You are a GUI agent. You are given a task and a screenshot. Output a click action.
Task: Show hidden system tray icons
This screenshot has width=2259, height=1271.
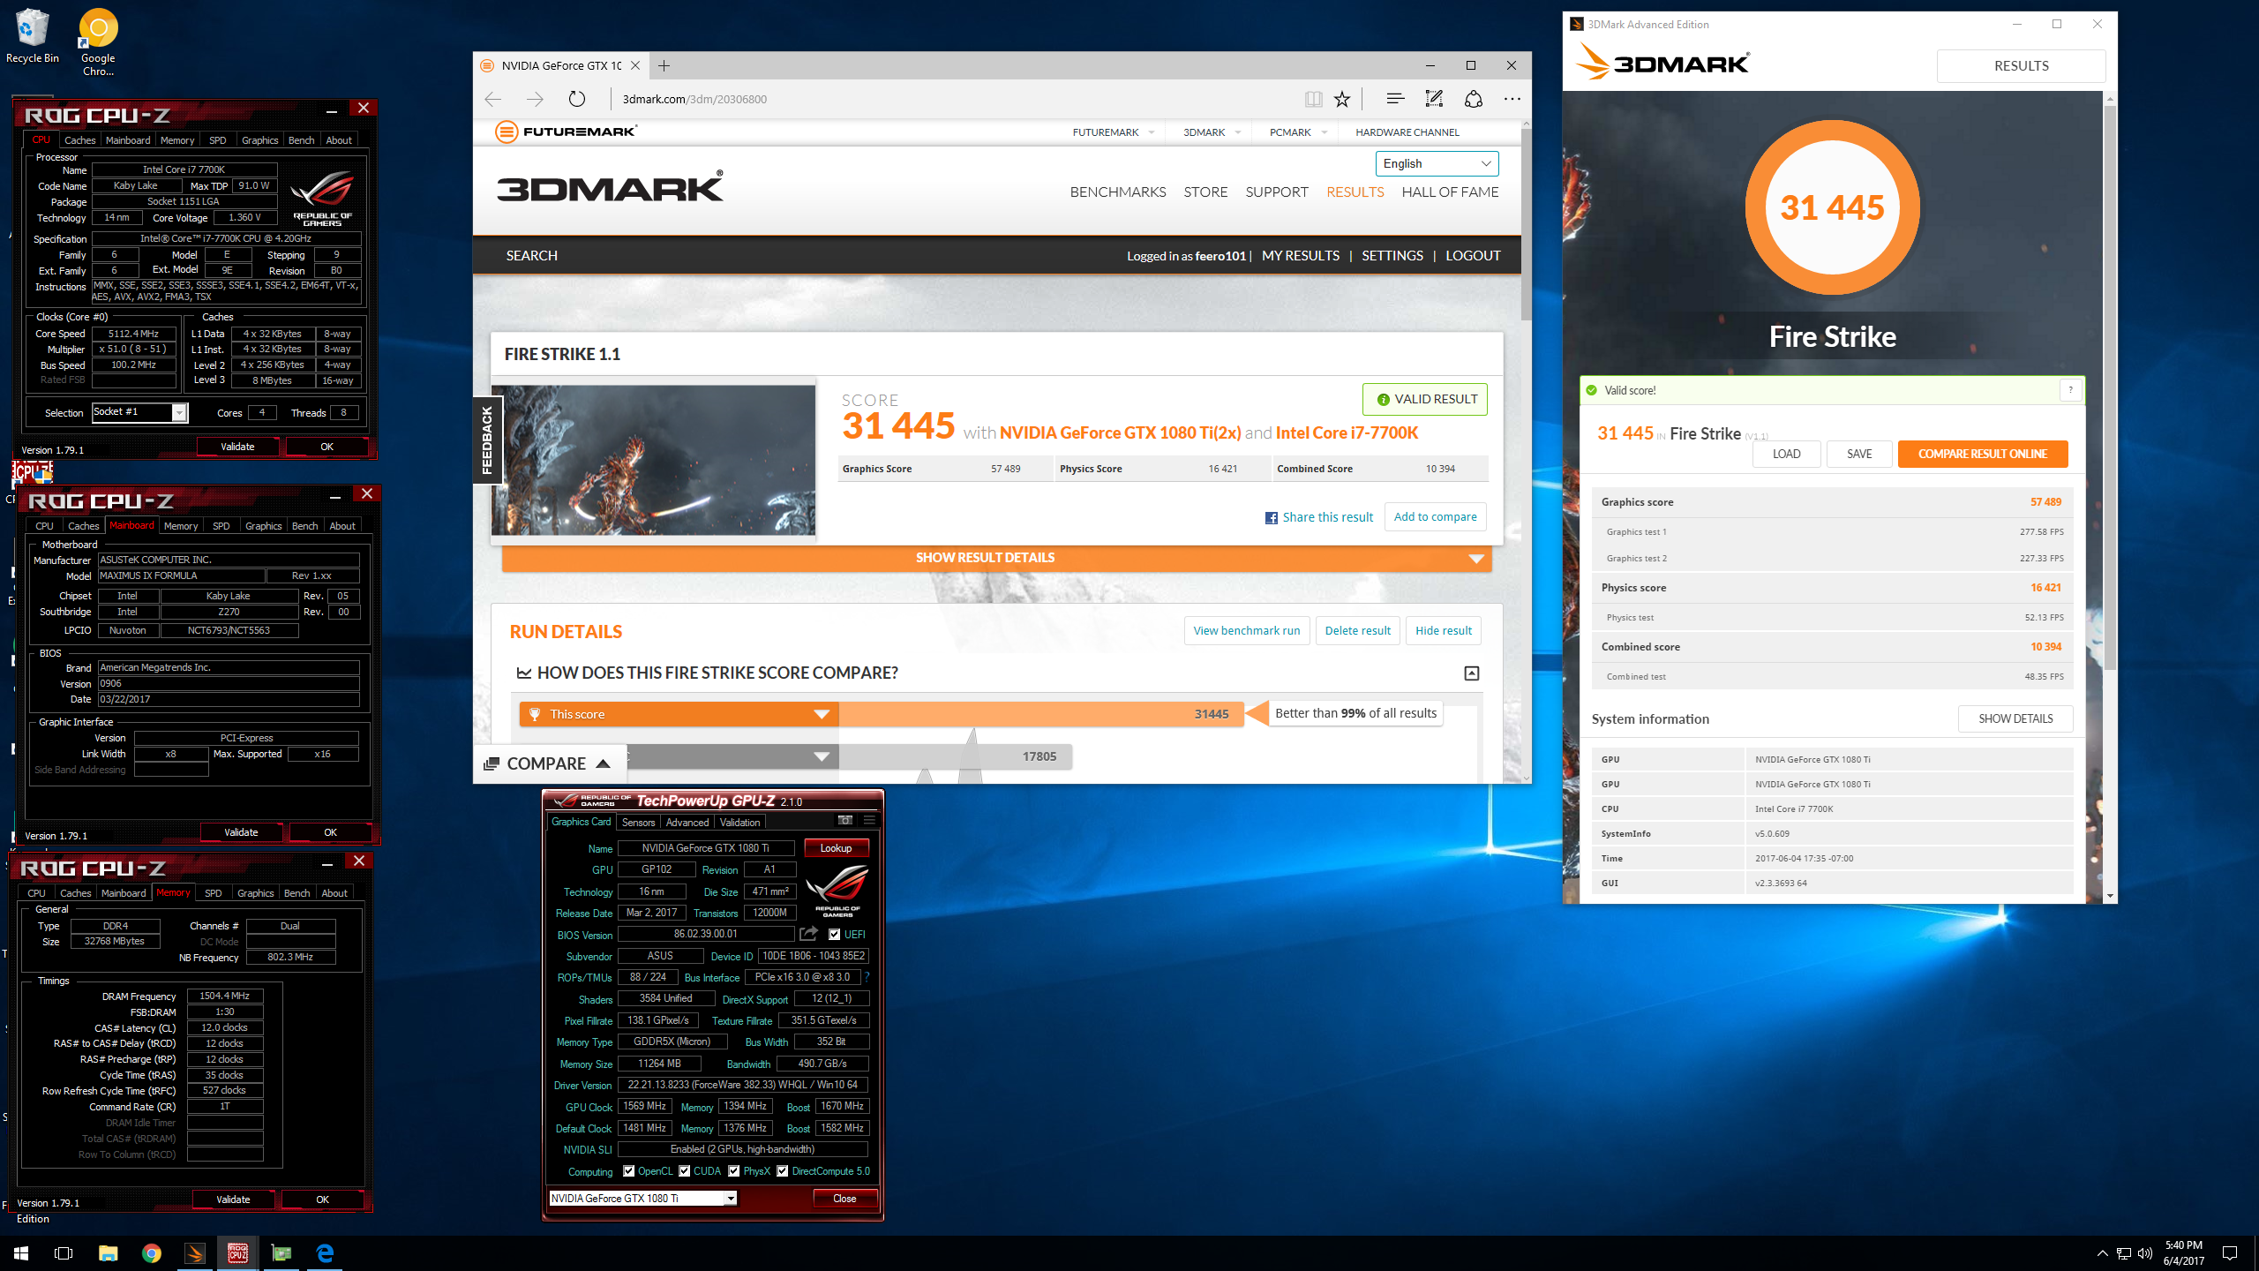click(x=2102, y=1253)
